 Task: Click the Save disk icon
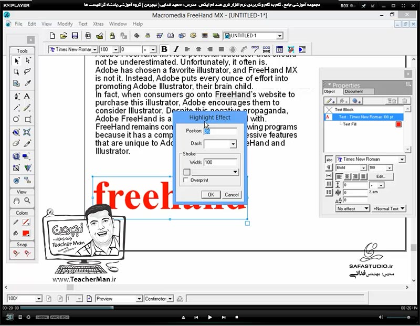pos(75,36)
